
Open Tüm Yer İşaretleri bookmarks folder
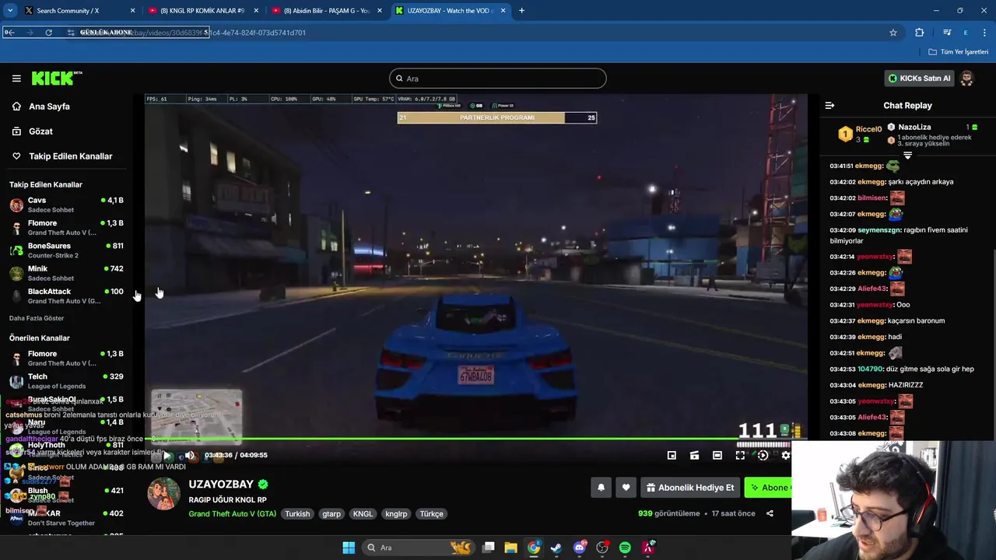pyautogui.click(x=959, y=52)
